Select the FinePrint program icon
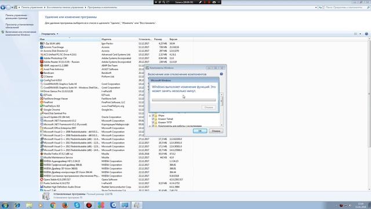371x209 pixels. pos(42,102)
